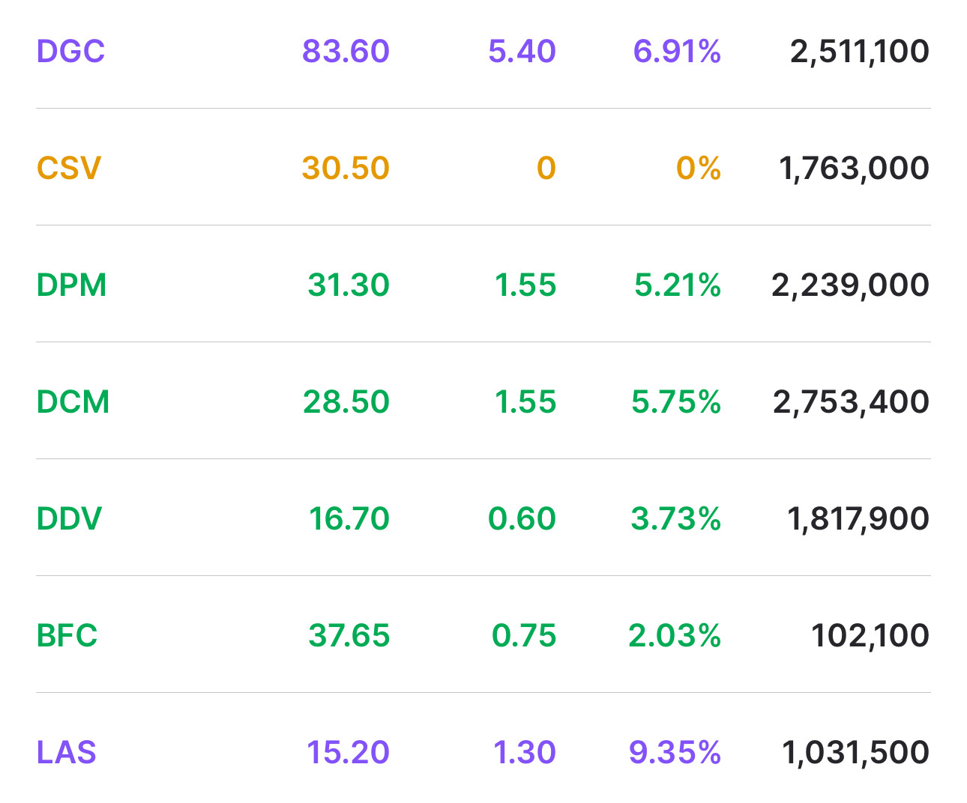Select LAS percent change 9.35%
The width and height of the screenshot is (967, 803).
coord(675,753)
